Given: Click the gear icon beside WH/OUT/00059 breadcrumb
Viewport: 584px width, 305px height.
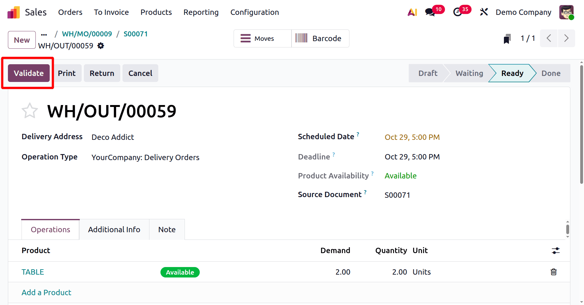Looking at the screenshot, I should pos(100,46).
